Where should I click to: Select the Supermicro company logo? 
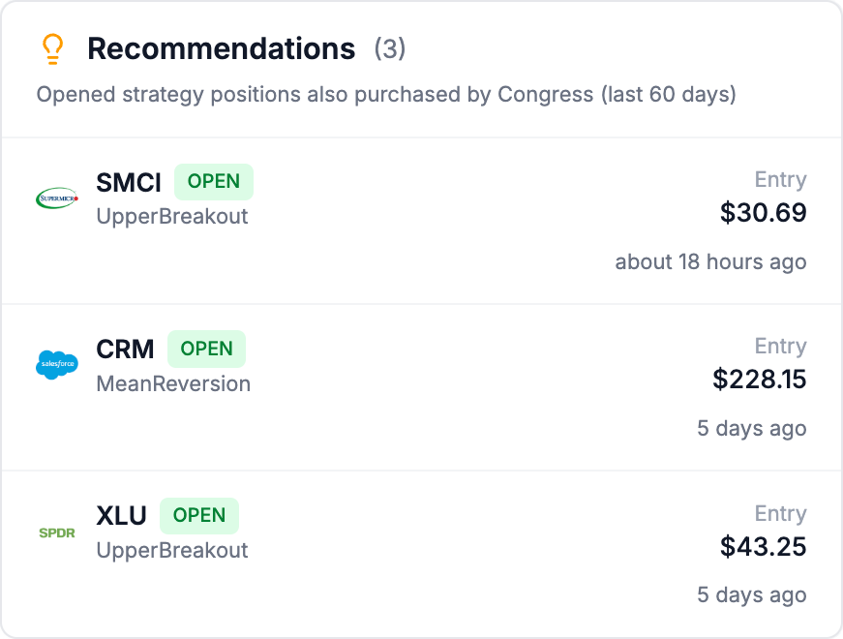[57, 195]
